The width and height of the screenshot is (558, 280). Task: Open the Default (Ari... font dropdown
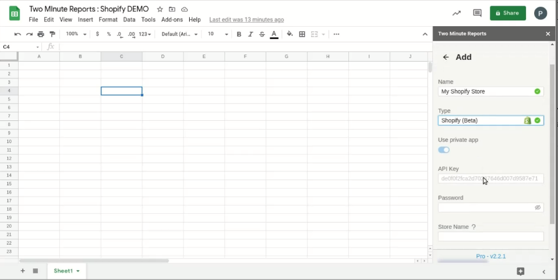pos(179,34)
